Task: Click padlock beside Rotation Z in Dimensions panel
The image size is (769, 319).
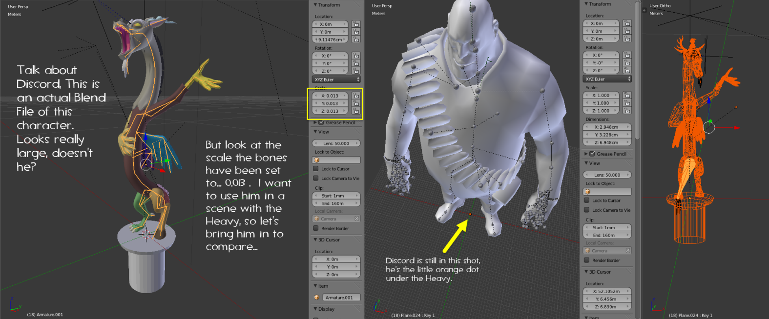Action: [627, 70]
